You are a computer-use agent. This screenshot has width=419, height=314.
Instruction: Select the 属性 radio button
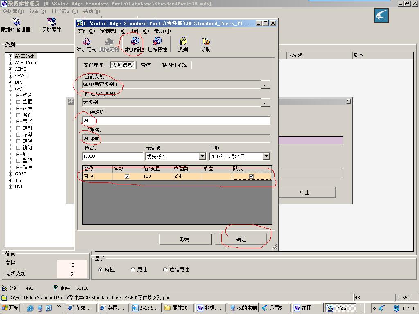click(133, 270)
